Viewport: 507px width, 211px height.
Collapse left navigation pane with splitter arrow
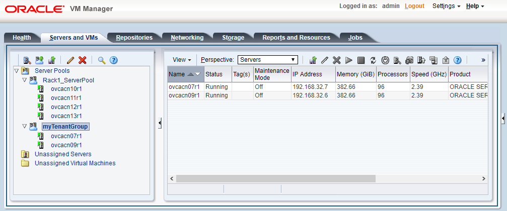pyautogui.click(x=160, y=123)
